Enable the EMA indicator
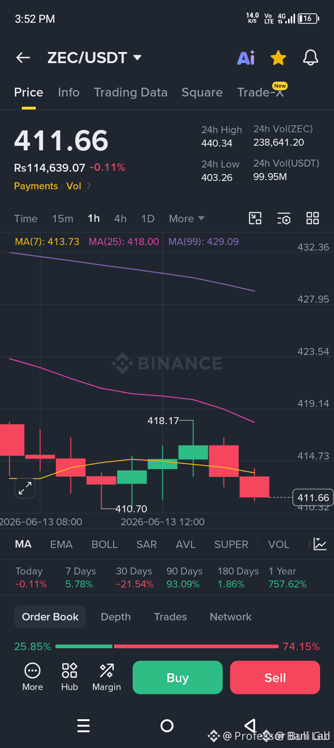Viewport: 334px width, 748px height. click(61, 544)
